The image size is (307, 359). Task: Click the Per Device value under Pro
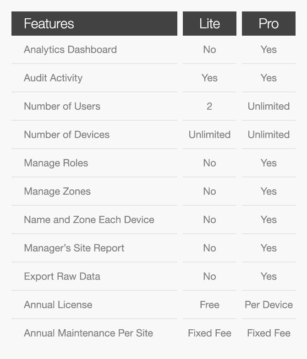pyautogui.click(x=269, y=305)
